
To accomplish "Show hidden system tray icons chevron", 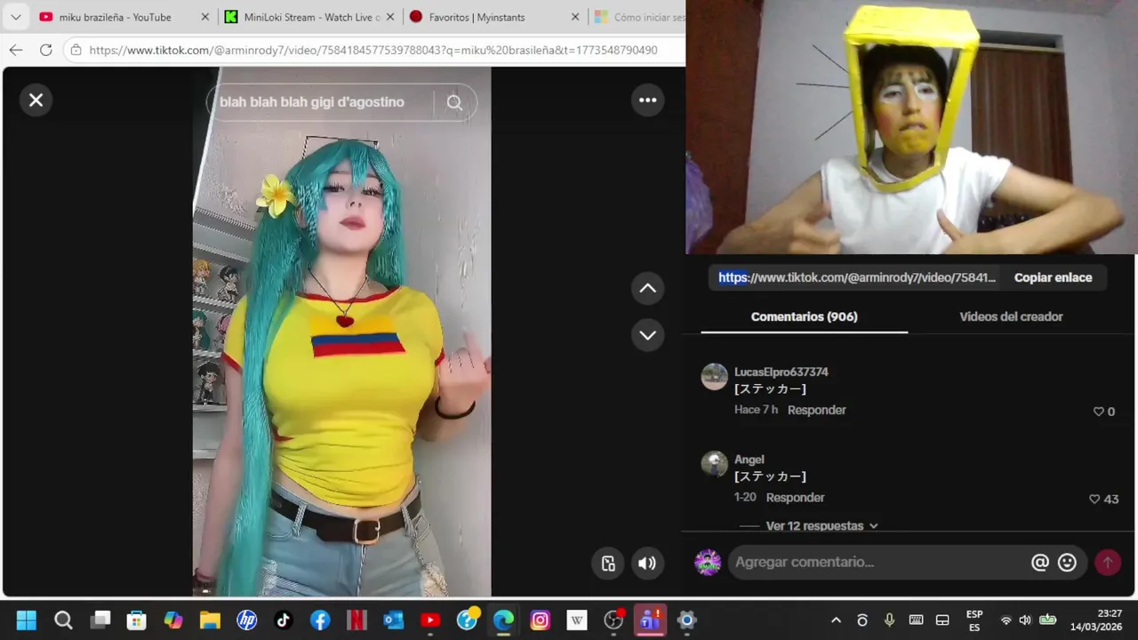I will click(x=836, y=620).
